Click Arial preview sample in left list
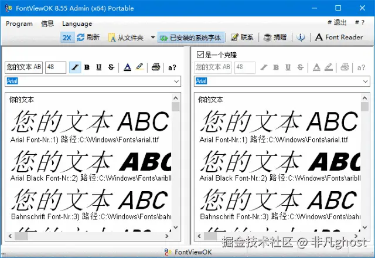This screenshot has height=258, width=375. [90, 121]
